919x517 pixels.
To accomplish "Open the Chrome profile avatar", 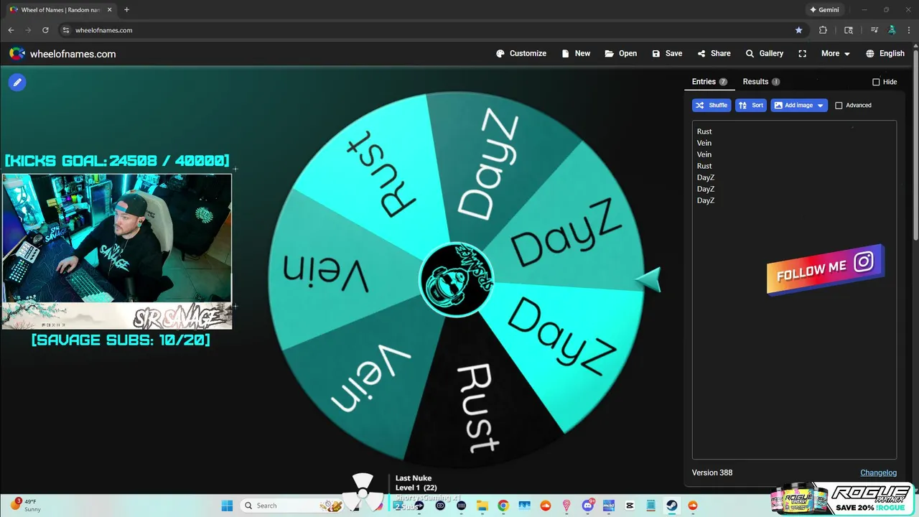I will click(x=892, y=30).
